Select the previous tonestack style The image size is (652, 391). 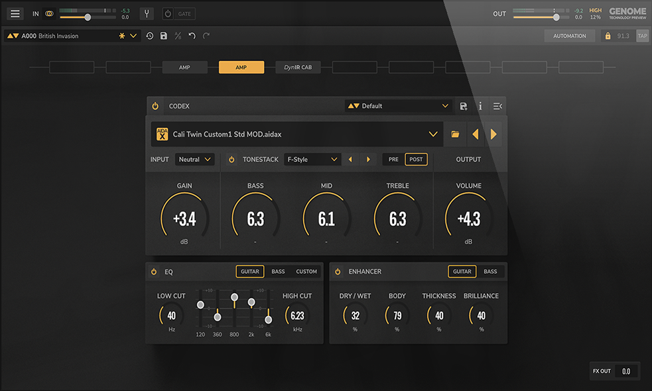[x=350, y=160]
